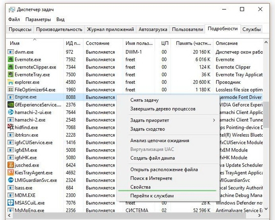Click the Проводник description cell

click(228, 82)
